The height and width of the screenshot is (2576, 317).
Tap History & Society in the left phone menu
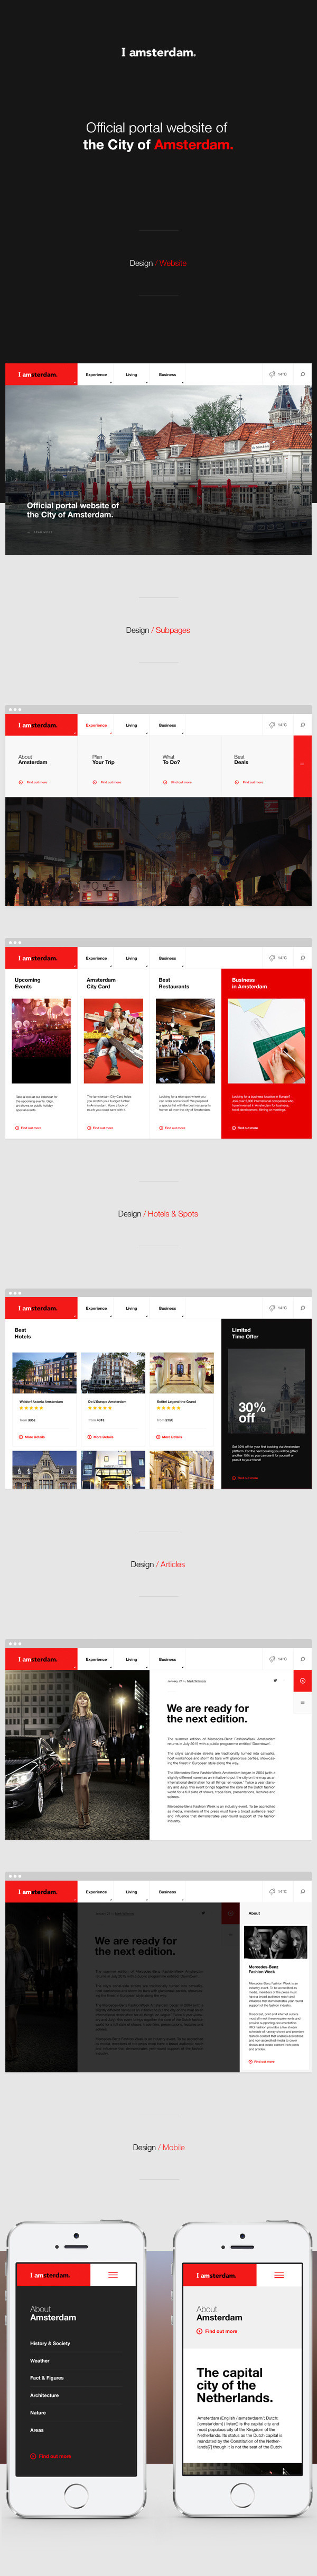(50, 2343)
